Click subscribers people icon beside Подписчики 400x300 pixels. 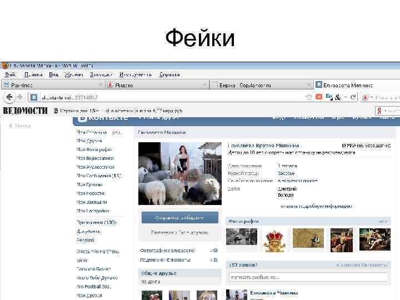pos(216,260)
